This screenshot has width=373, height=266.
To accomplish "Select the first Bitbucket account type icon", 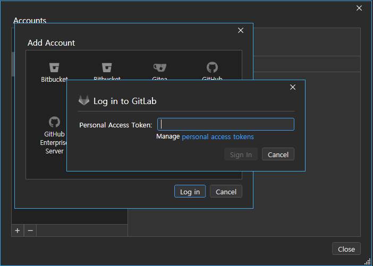I will click(54, 67).
